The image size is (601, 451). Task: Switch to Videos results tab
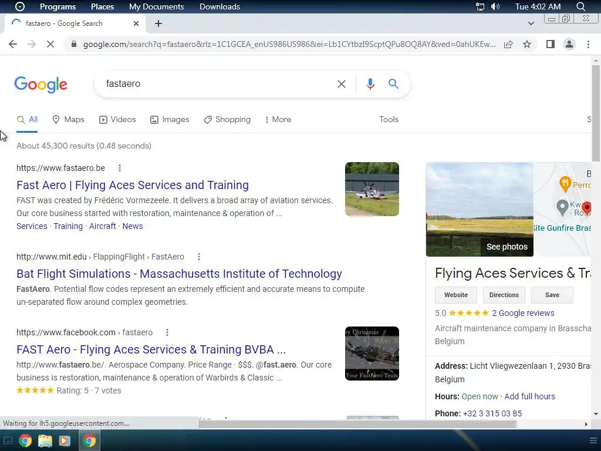(x=117, y=120)
